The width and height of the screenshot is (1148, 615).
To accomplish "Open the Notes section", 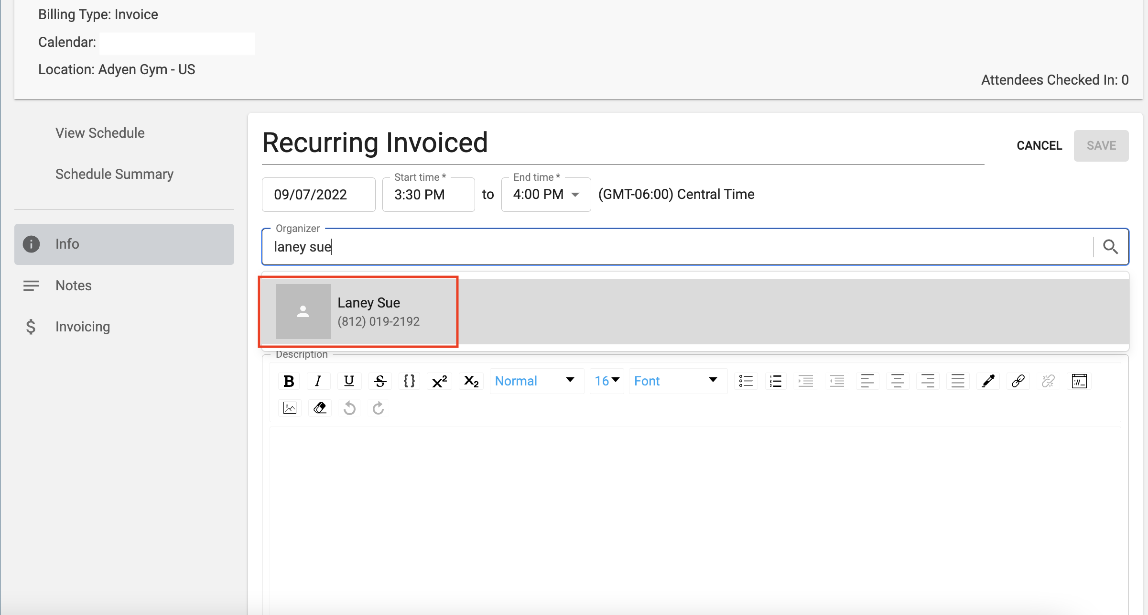I will [73, 286].
